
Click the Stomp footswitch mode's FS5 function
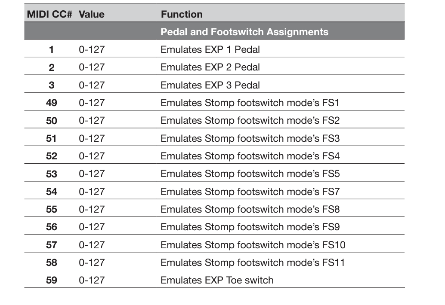point(250,174)
